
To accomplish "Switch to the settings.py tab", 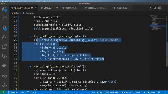I will [71, 8].
